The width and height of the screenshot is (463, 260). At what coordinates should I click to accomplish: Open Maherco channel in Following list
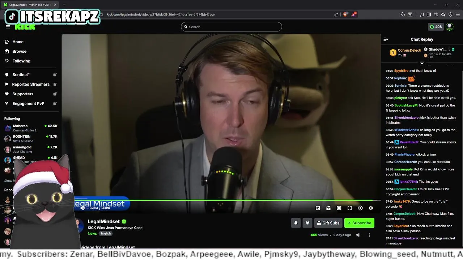31,128
